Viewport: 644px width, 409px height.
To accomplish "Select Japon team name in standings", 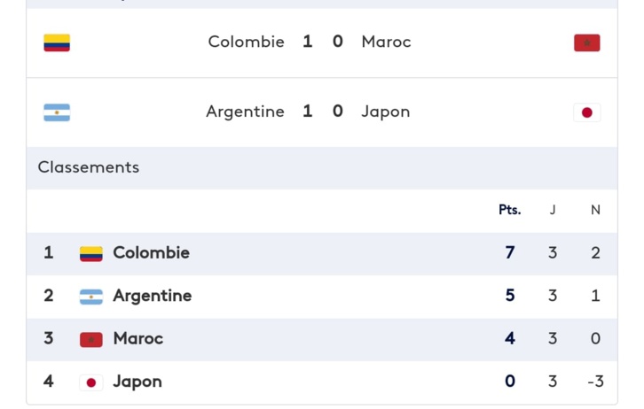I will click(137, 382).
